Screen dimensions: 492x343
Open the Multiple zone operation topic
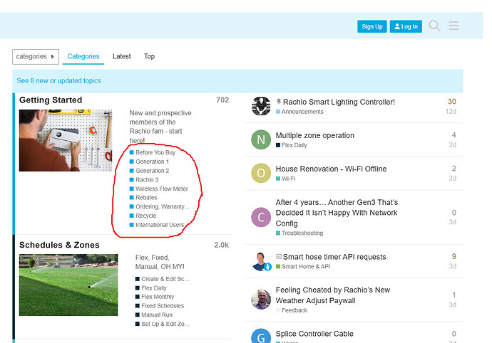click(314, 136)
